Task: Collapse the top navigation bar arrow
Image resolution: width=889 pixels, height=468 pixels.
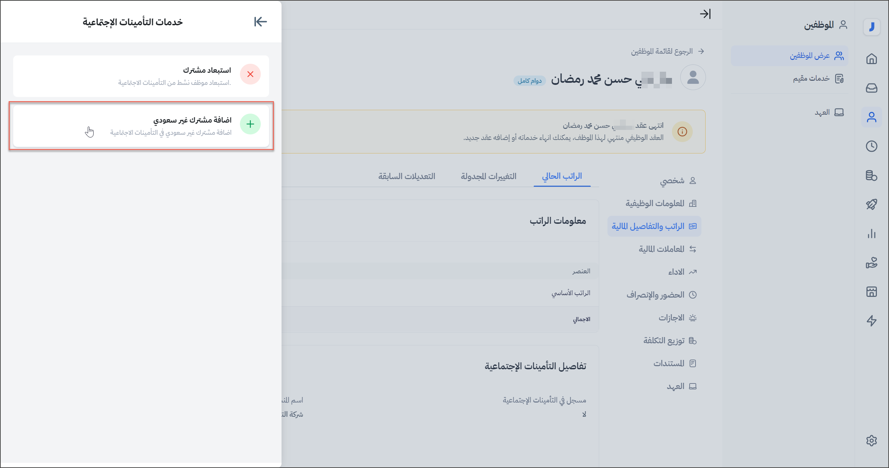Action: tap(705, 14)
